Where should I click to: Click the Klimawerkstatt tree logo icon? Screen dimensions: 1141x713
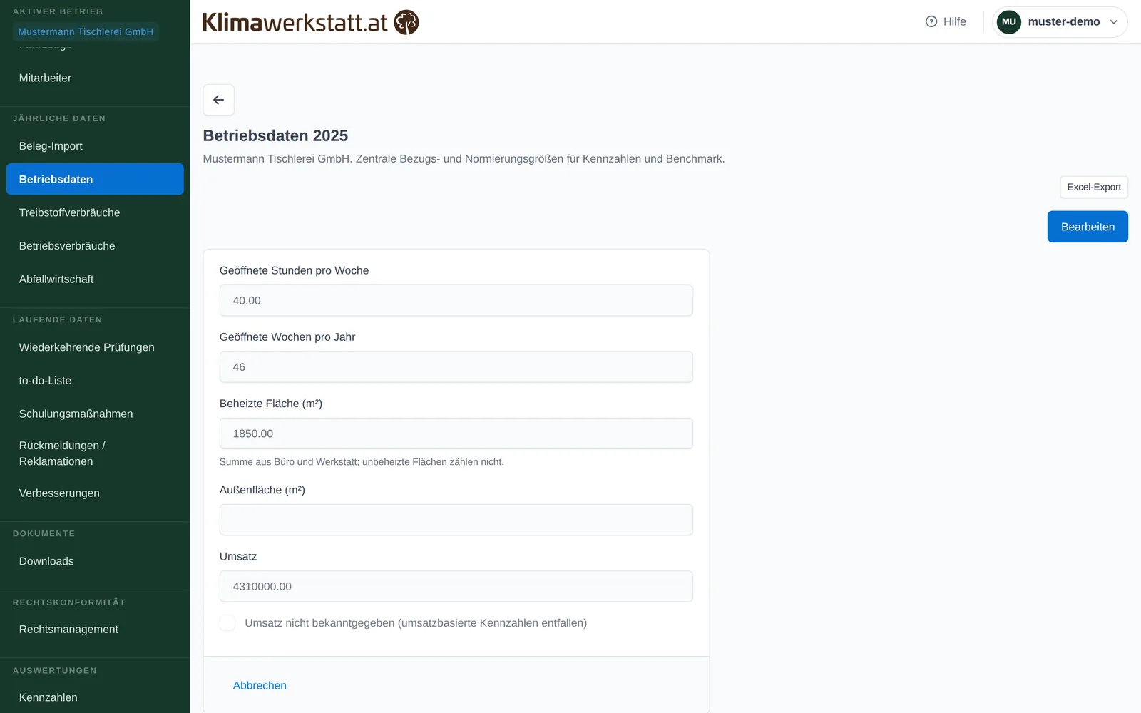(x=406, y=22)
